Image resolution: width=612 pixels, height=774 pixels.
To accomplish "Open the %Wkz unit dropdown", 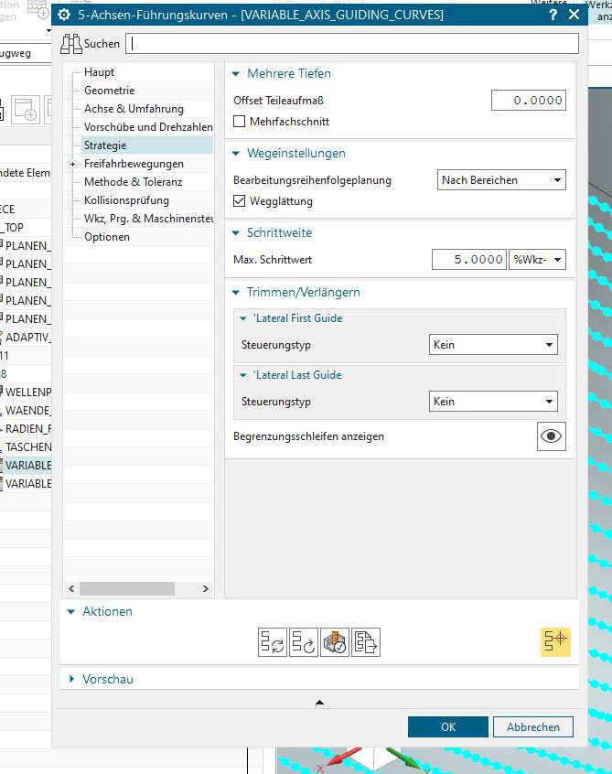I will click(x=538, y=260).
